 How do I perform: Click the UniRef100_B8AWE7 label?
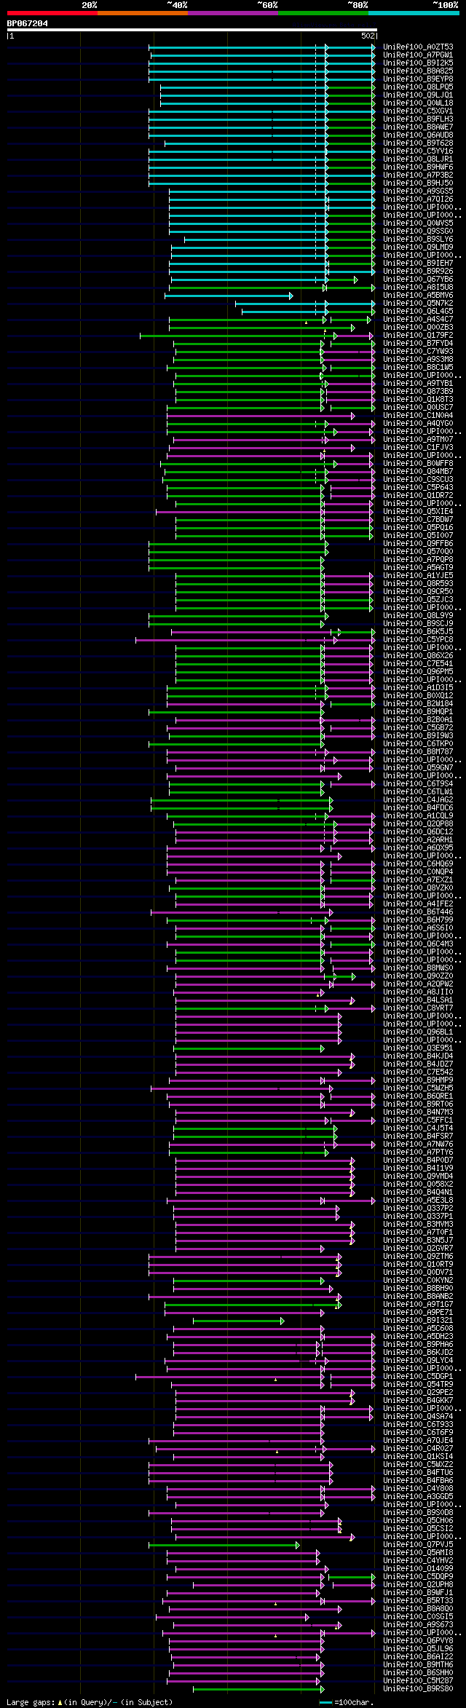point(418,127)
